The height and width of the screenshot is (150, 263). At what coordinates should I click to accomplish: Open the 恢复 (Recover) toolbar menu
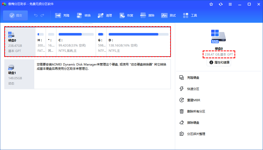point(126,15)
